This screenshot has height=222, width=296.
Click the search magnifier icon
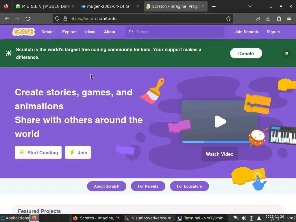click(131, 32)
